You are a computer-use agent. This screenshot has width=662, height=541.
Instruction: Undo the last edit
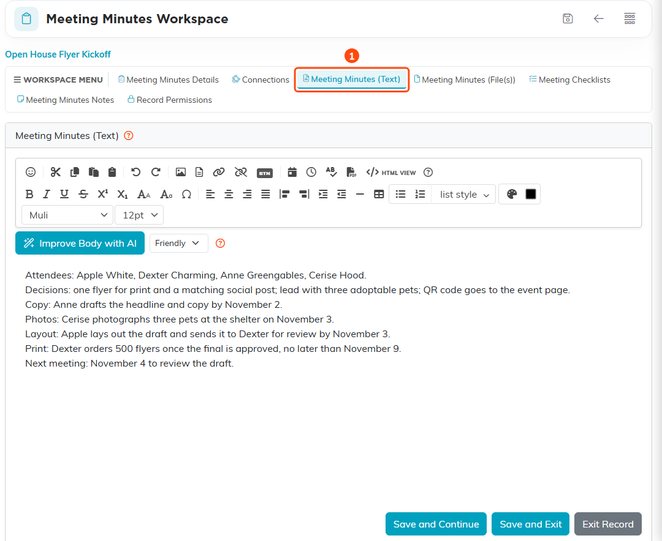(x=135, y=172)
